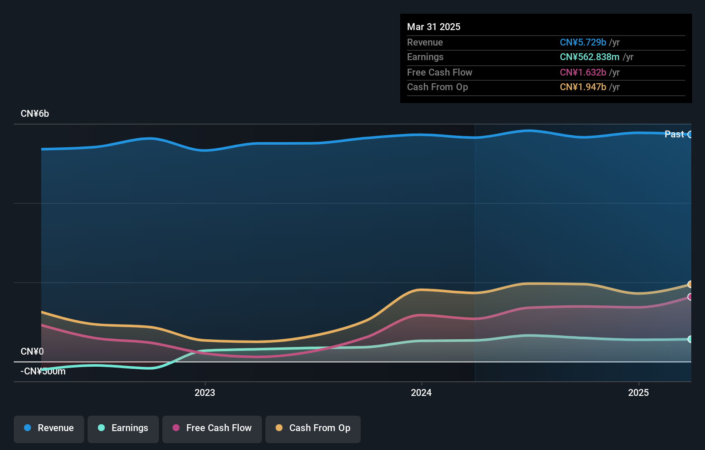Click the CN¥5.729b revenue value

click(583, 42)
